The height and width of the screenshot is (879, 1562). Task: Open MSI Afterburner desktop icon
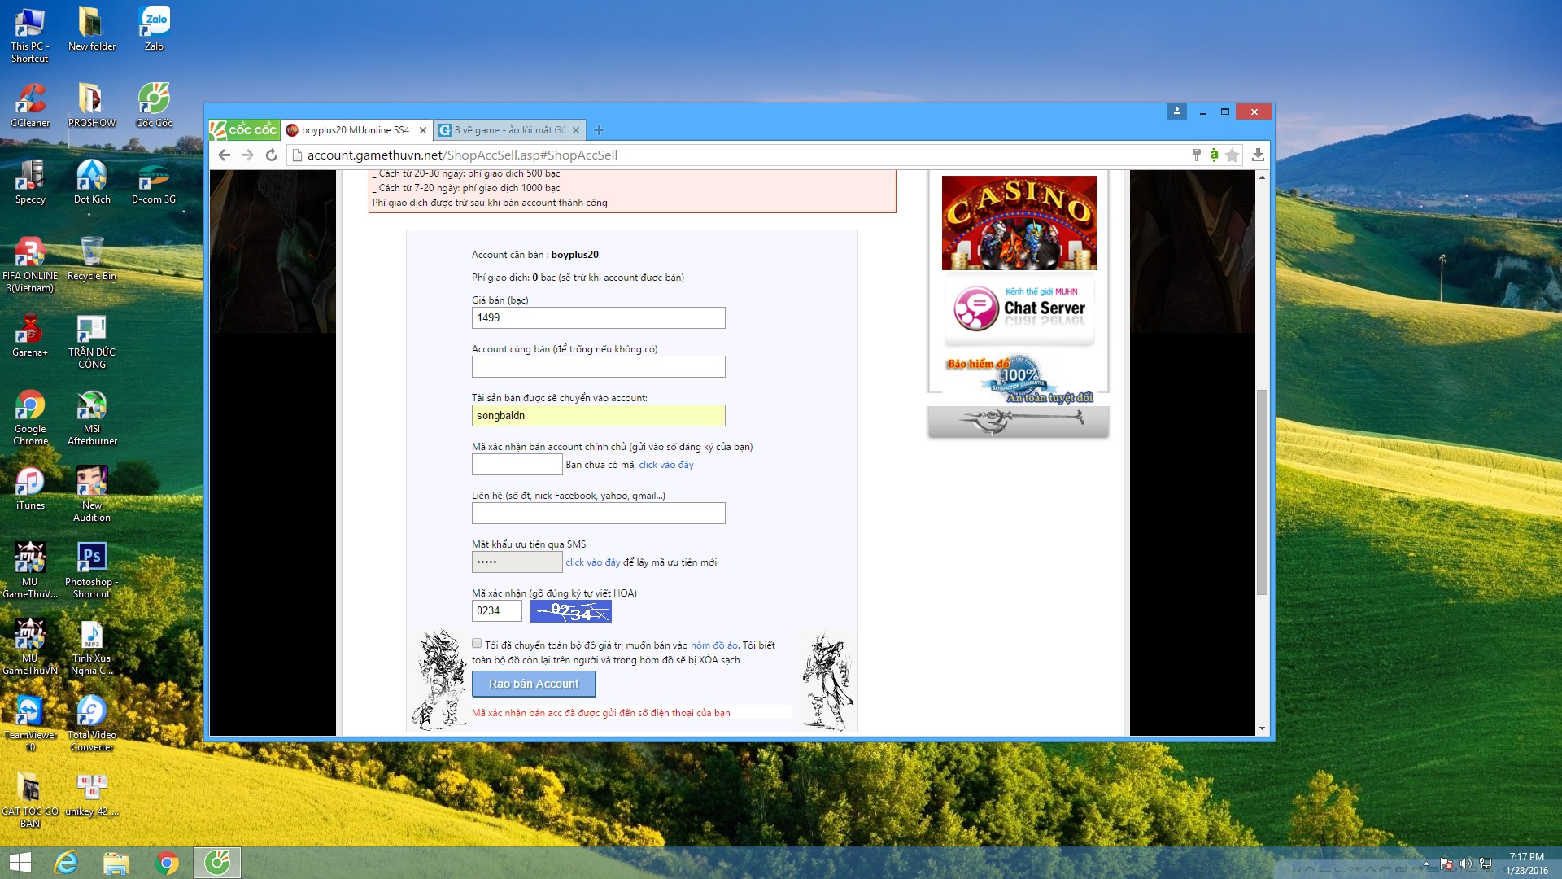(x=92, y=418)
